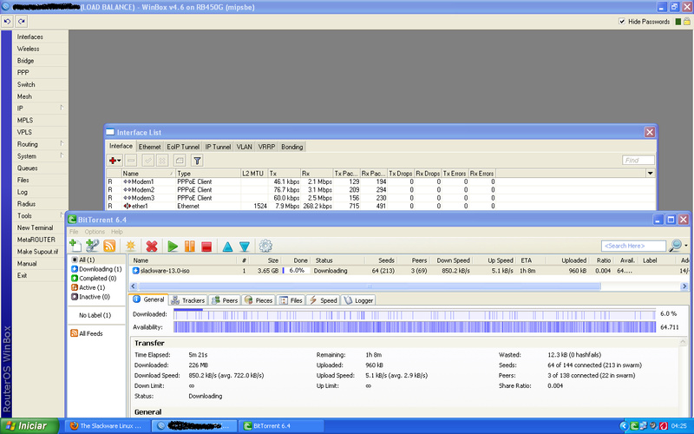Click the Add Torrent icon in BitTorrent
The image size is (694, 434).
coord(75,246)
